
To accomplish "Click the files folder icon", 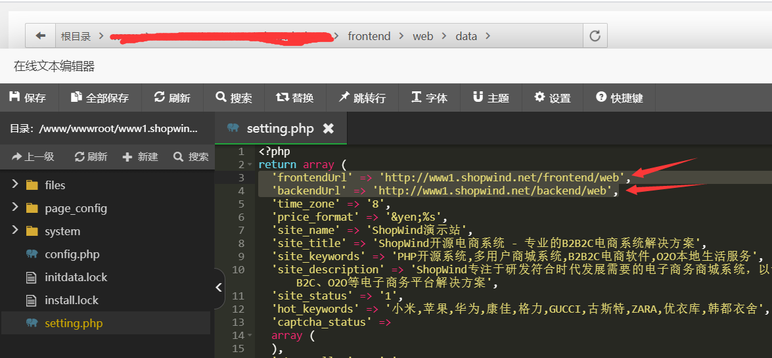I will point(32,185).
